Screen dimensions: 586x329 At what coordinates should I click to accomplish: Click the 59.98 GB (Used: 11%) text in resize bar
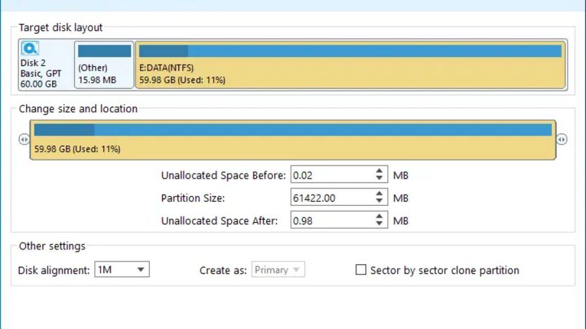(77, 149)
